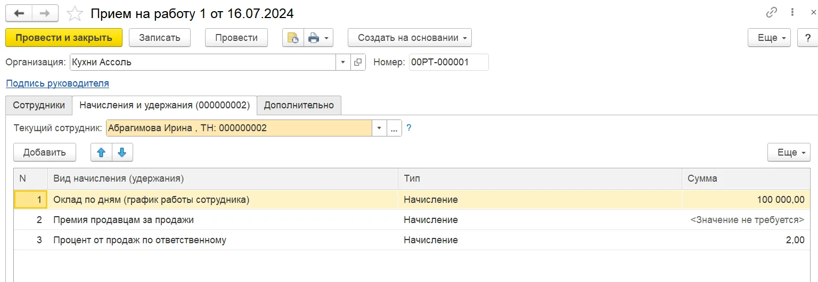Click the Записать button
The height and width of the screenshot is (282, 818).
point(160,38)
